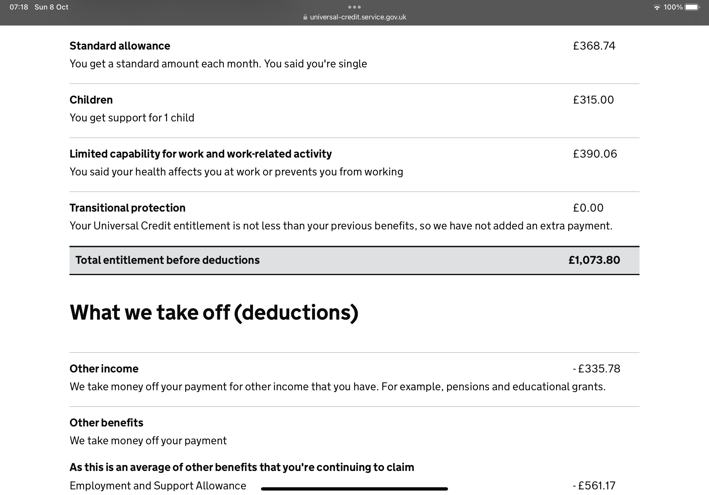Tap the Sun 8 Oct date

[x=51, y=7]
